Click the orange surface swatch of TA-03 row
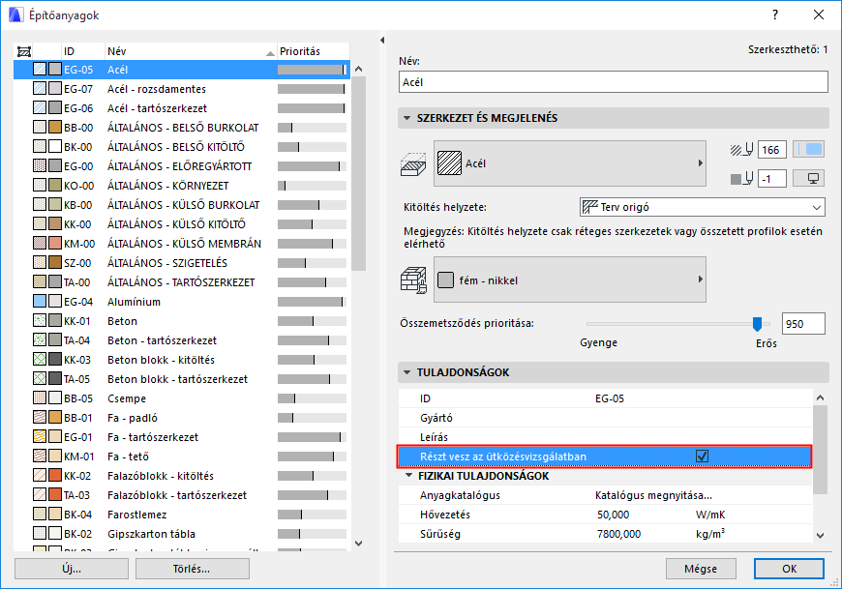Screen dimensions: 842x589 (x=55, y=494)
